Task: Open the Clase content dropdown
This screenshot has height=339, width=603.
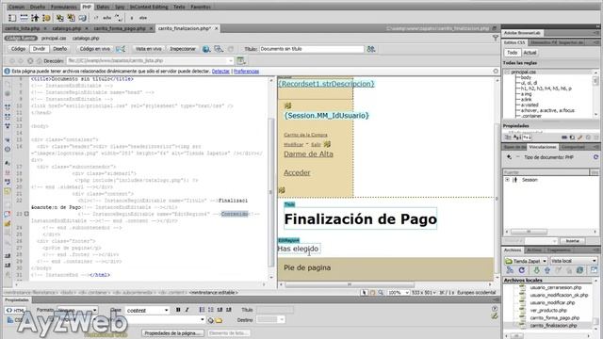Action: [x=147, y=310]
